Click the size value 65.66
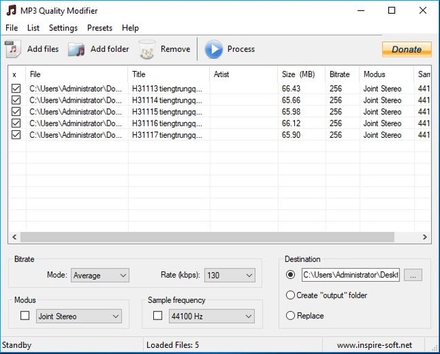Viewport: 440px width, 354px height. 291,100
